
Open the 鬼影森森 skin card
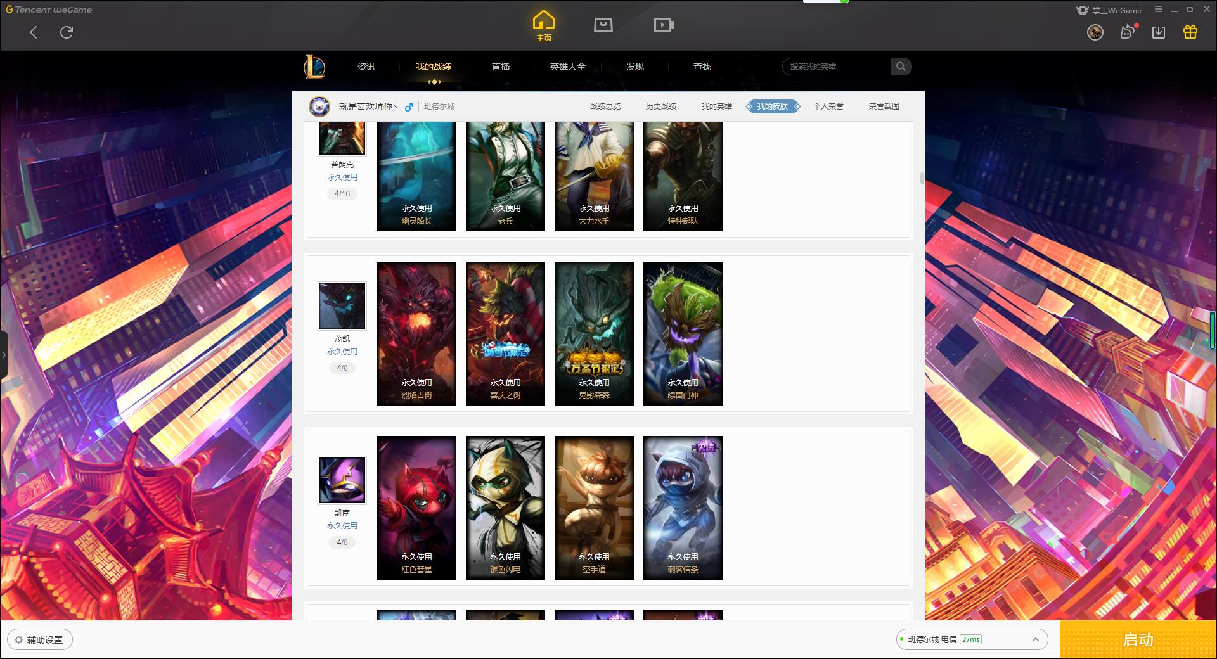coord(594,333)
